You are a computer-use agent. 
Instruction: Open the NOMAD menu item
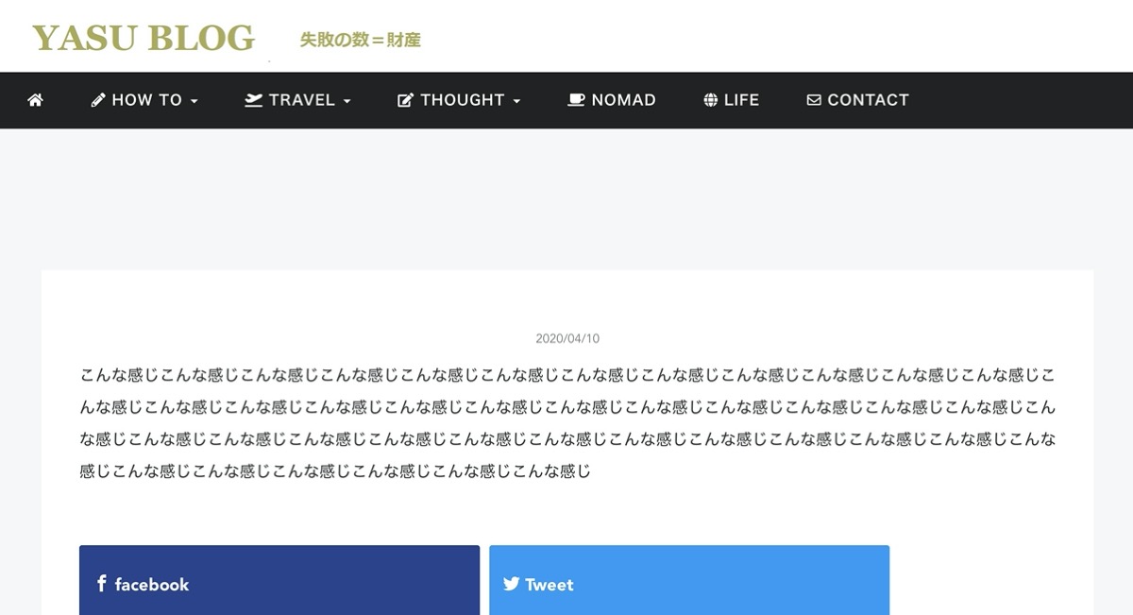click(612, 100)
